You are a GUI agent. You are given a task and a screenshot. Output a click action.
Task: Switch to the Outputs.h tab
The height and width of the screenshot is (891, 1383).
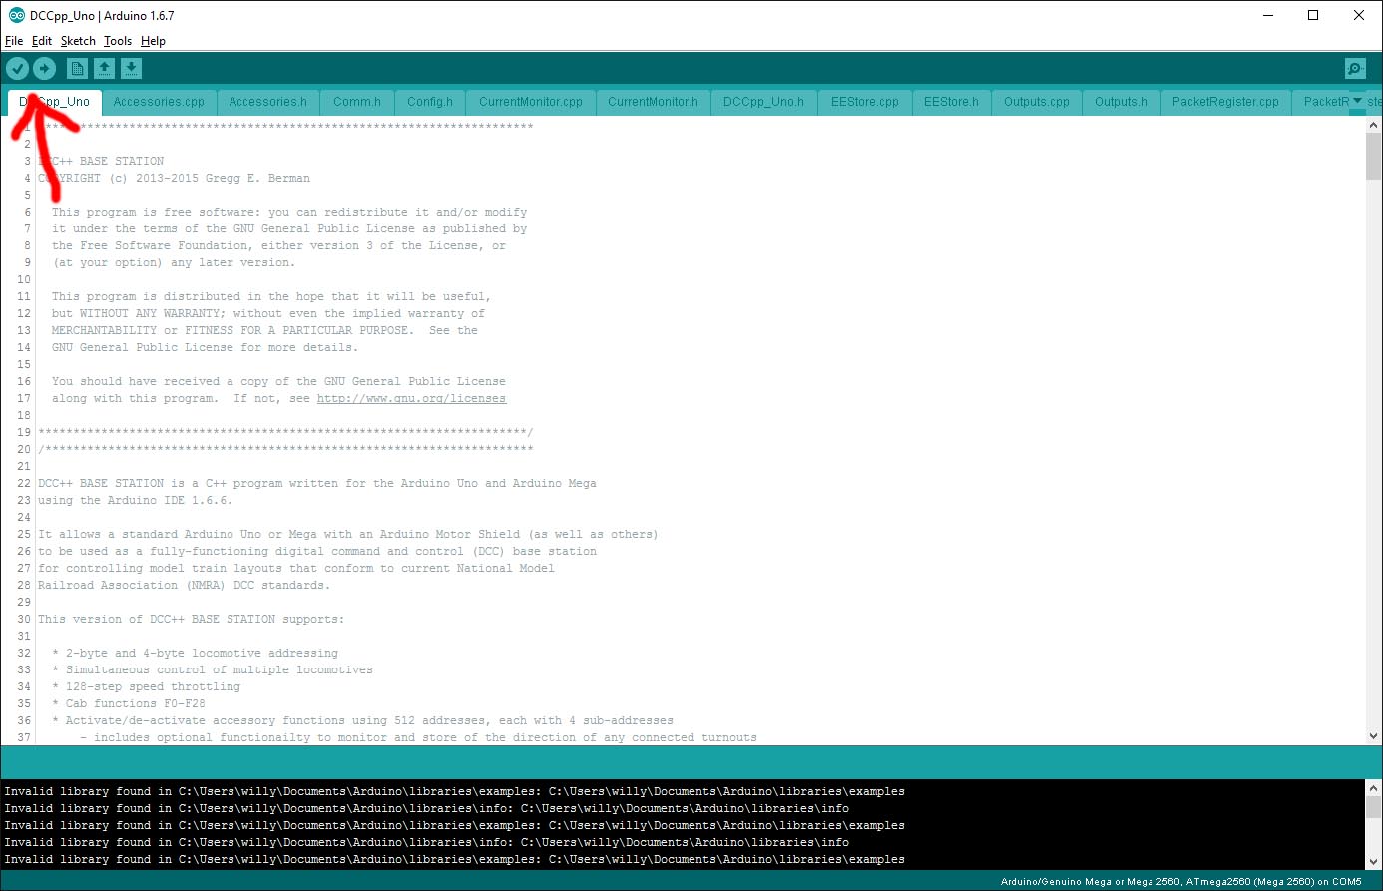(x=1121, y=102)
